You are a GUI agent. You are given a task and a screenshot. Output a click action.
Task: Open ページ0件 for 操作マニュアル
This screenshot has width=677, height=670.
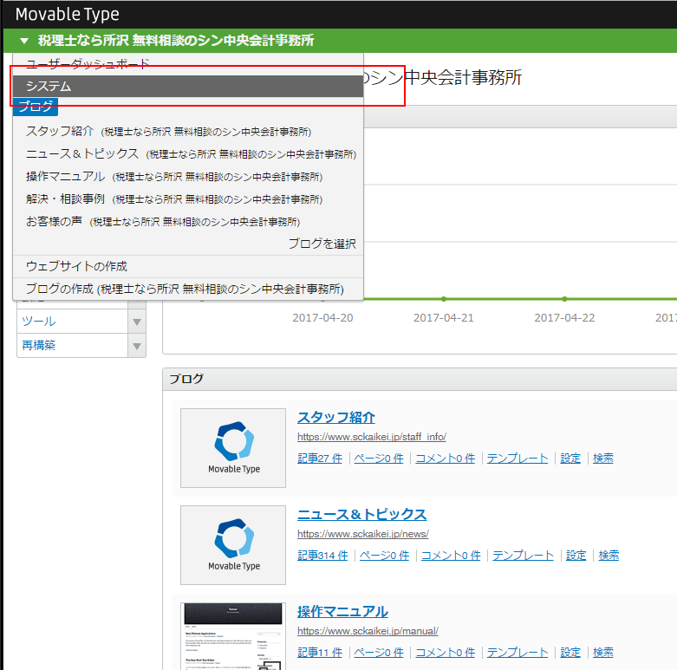click(379, 653)
